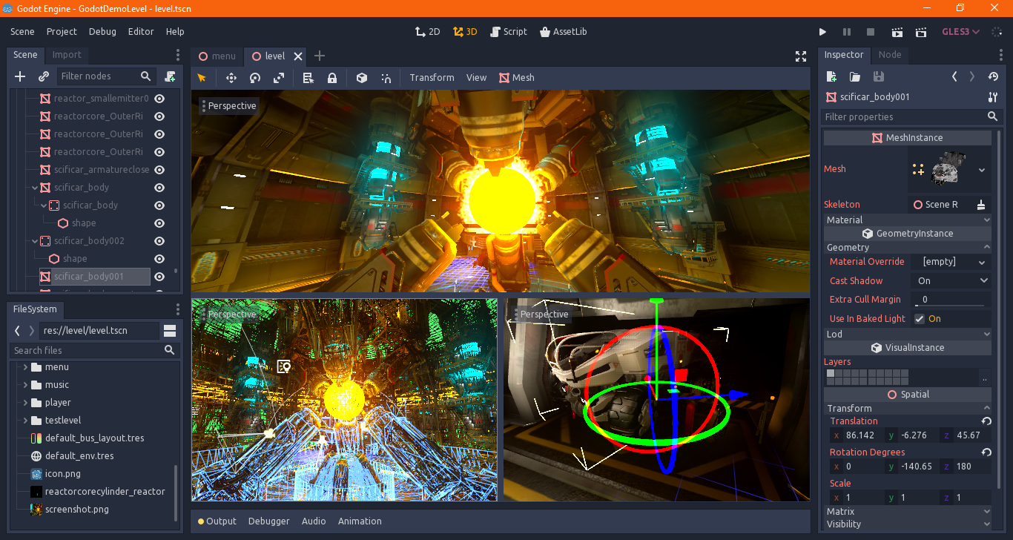1013x540 pixels.
Task: Open the Transform menu
Action: (432, 77)
